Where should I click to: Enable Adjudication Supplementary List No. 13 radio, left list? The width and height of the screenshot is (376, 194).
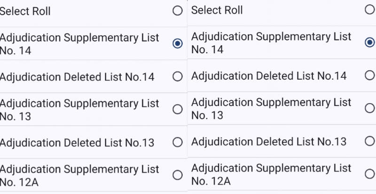click(x=177, y=110)
